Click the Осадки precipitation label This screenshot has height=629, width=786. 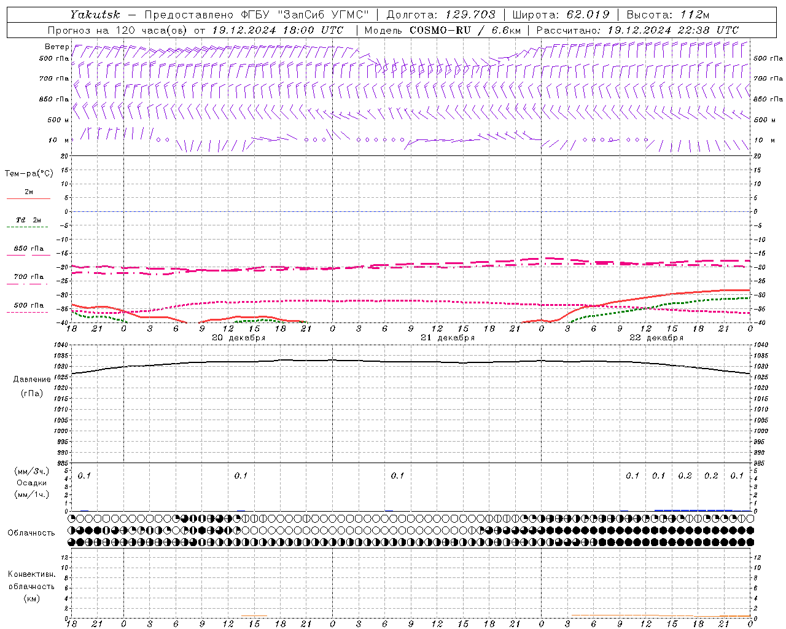click(x=32, y=483)
